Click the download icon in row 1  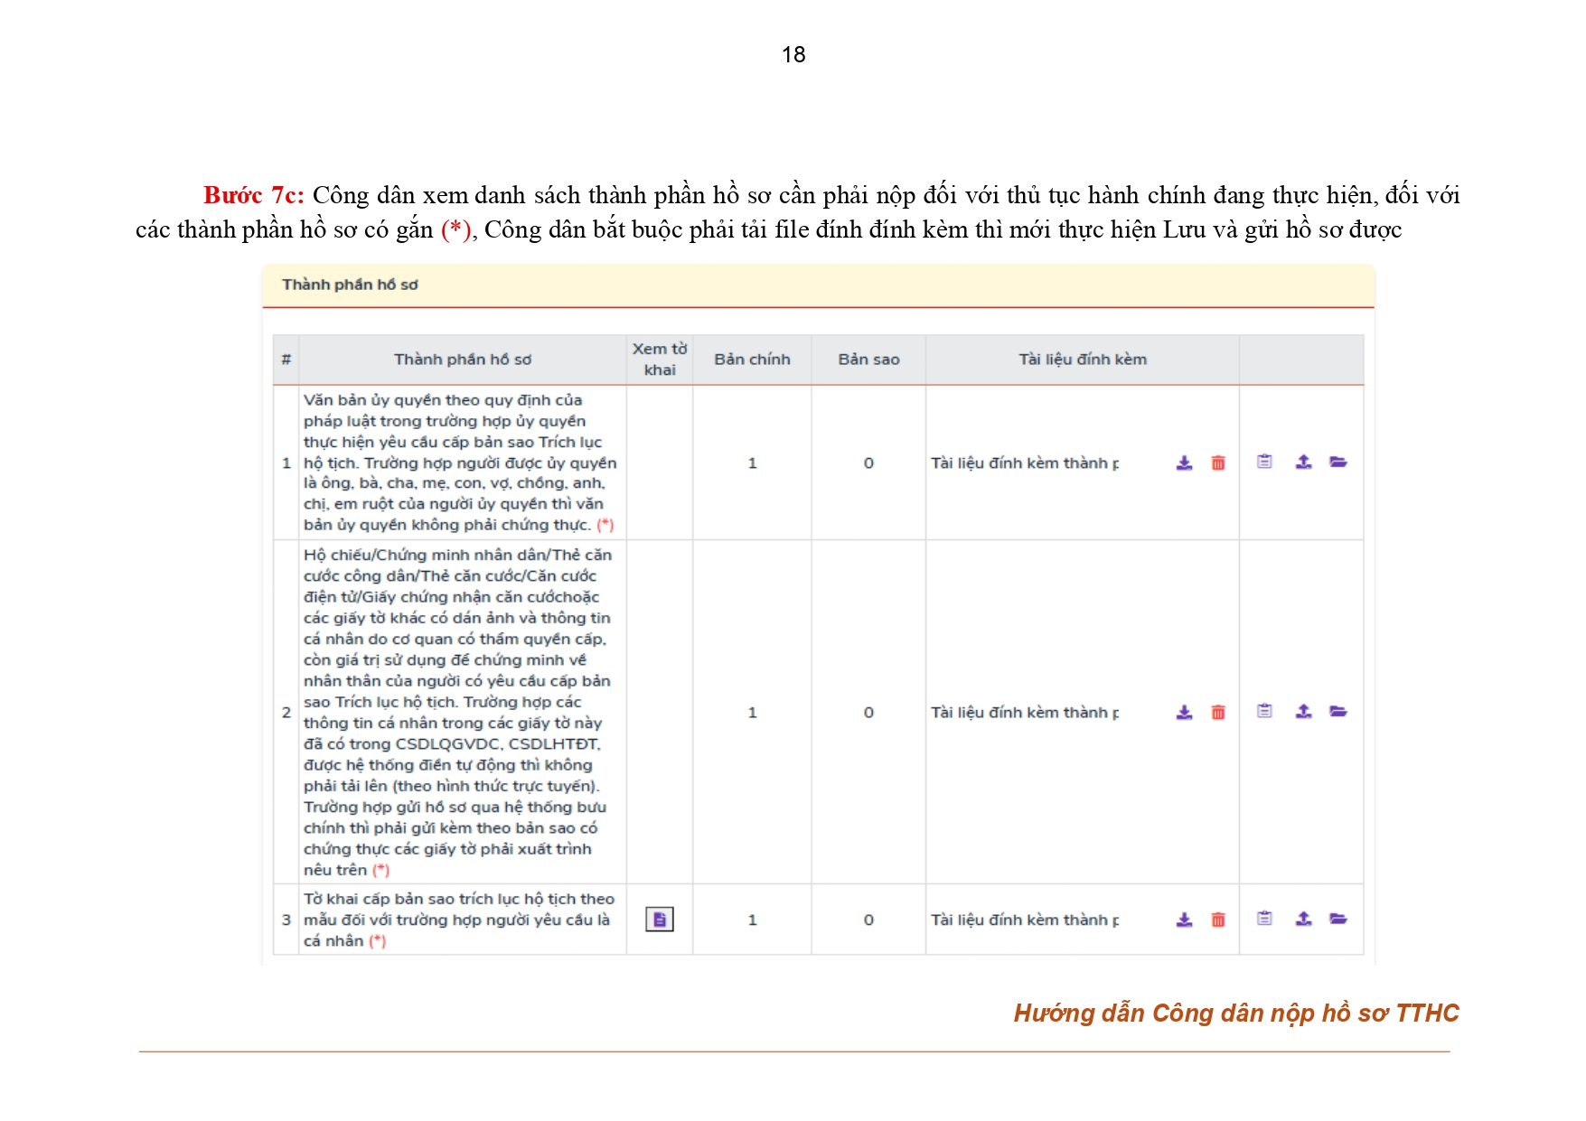[x=1184, y=462]
